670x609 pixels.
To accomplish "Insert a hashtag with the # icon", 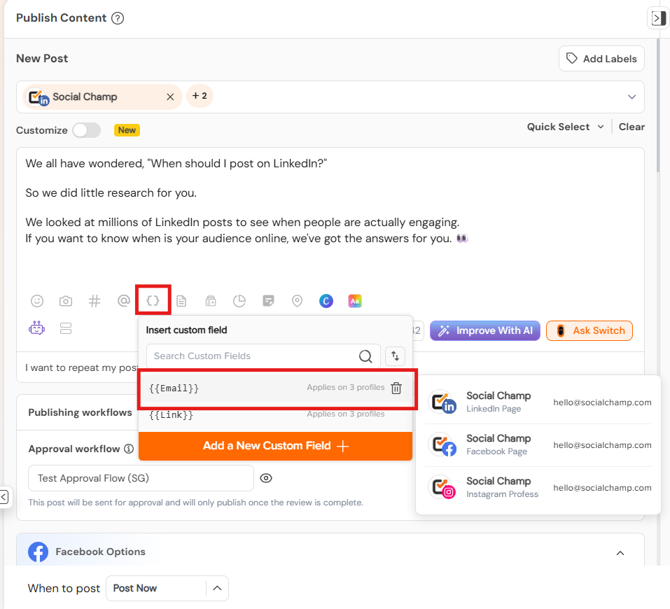I will (95, 301).
